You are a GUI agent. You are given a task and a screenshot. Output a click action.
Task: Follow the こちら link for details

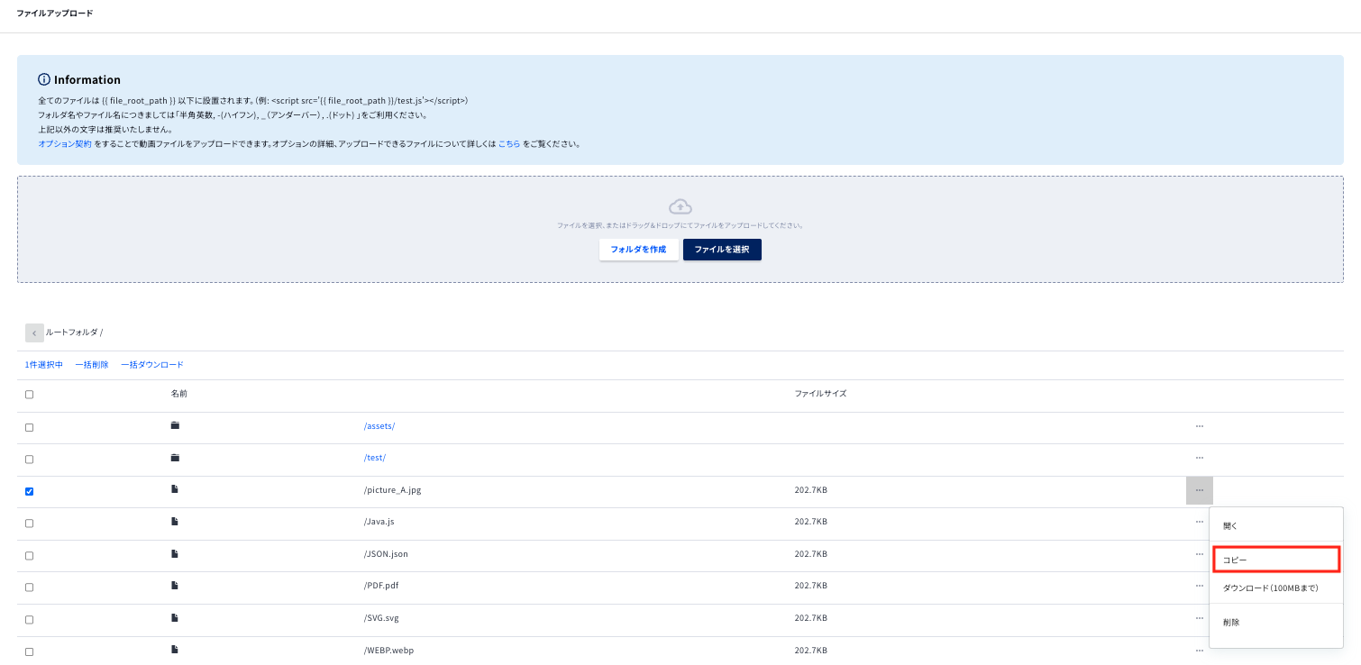pyautogui.click(x=509, y=144)
